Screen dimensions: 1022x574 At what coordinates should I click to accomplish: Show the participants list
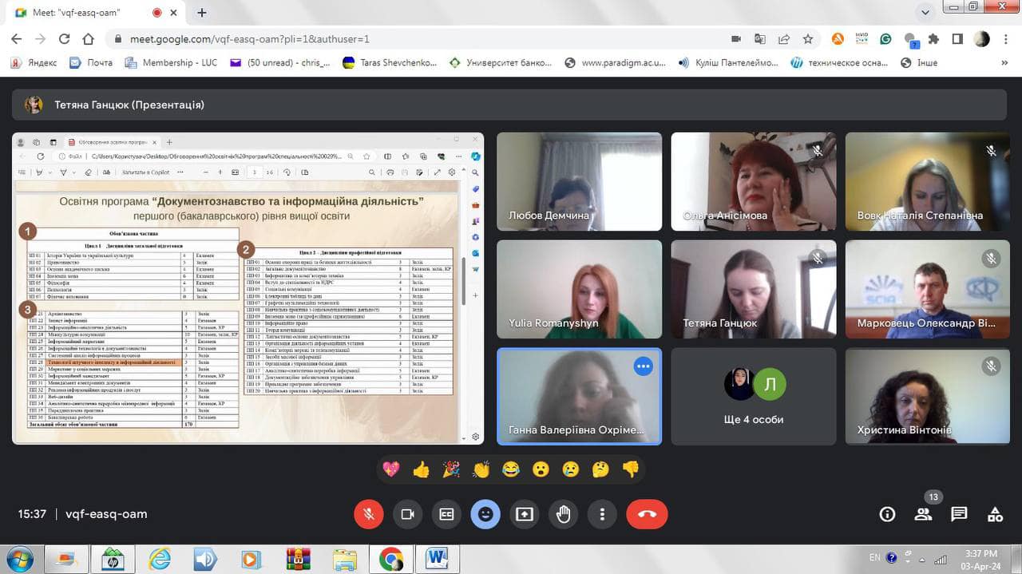923,514
